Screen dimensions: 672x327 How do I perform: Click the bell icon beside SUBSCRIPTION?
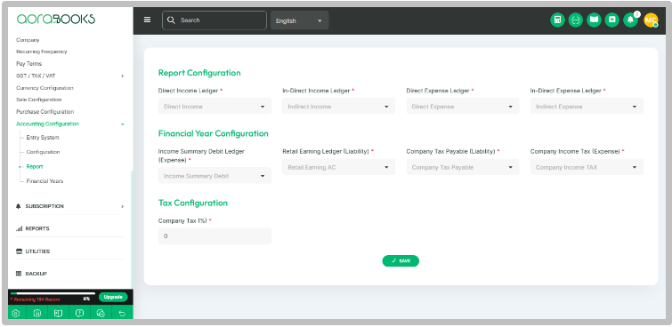(x=19, y=206)
